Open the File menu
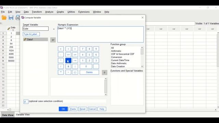The image size is (219, 123). point(3,12)
